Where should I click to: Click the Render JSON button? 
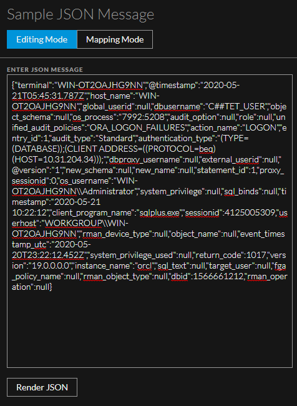42,387
